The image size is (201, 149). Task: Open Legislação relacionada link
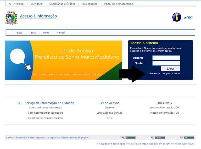[x=109, y=113]
